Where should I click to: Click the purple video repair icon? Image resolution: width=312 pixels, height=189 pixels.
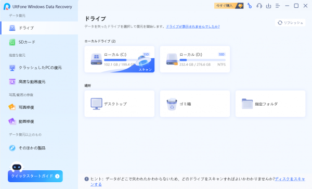[x=12, y=121]
